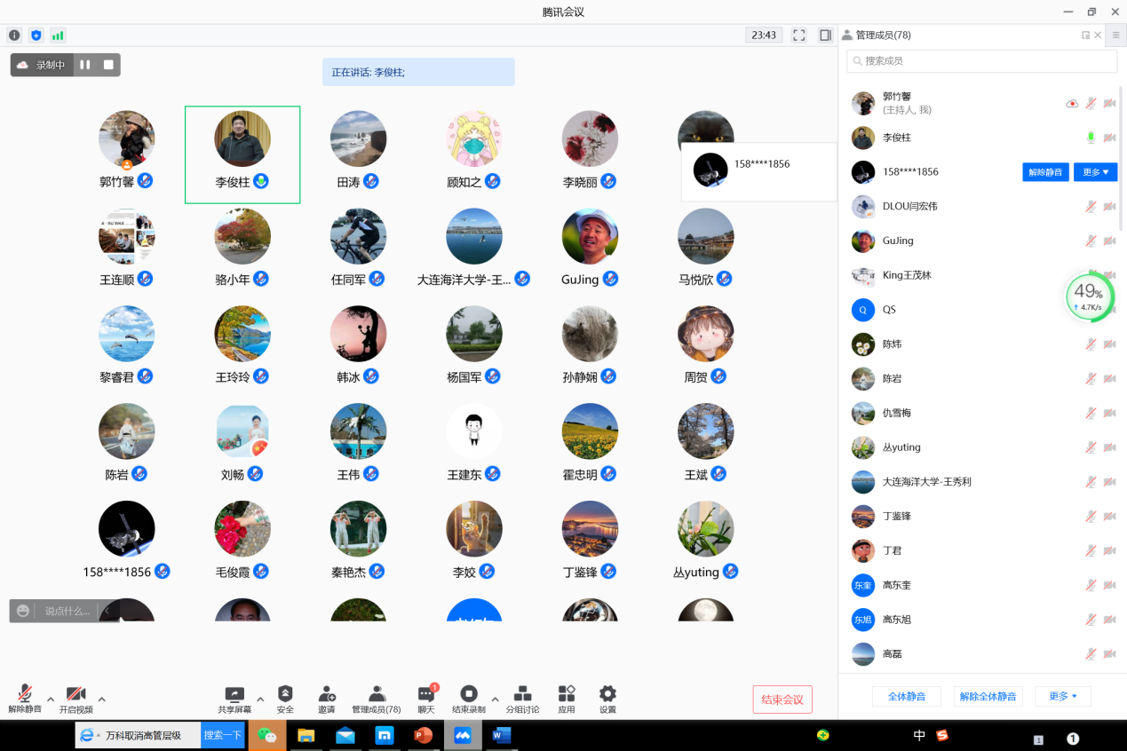This screenshot has width=1127, height=751.
Task: Enter fullscreen mode via the top bar icon
Action: pyautogui.click(x=798, y=36)
